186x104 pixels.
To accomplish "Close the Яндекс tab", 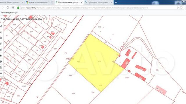I will pos(22,2).
